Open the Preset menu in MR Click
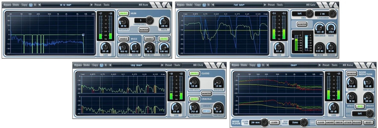The height and width of the screenshot is (128, 378). [168, 65]
